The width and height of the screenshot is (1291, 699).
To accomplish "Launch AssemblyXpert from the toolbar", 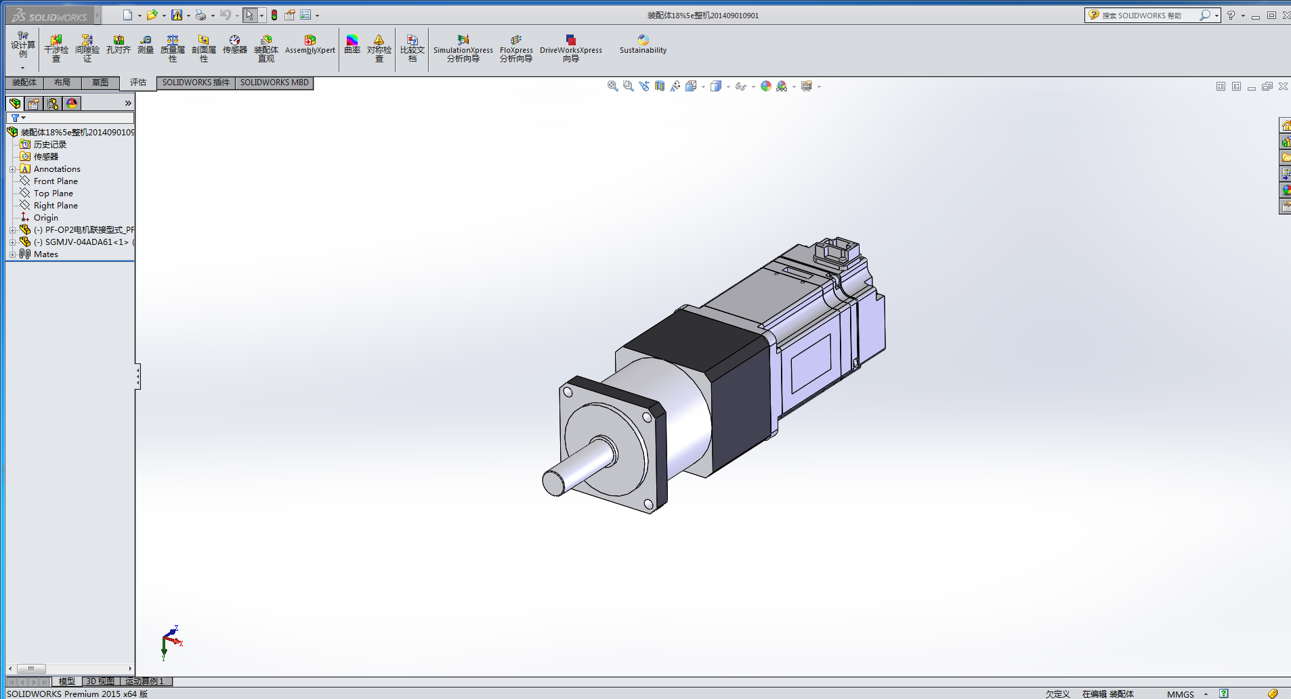I will (x=310, y=45).
